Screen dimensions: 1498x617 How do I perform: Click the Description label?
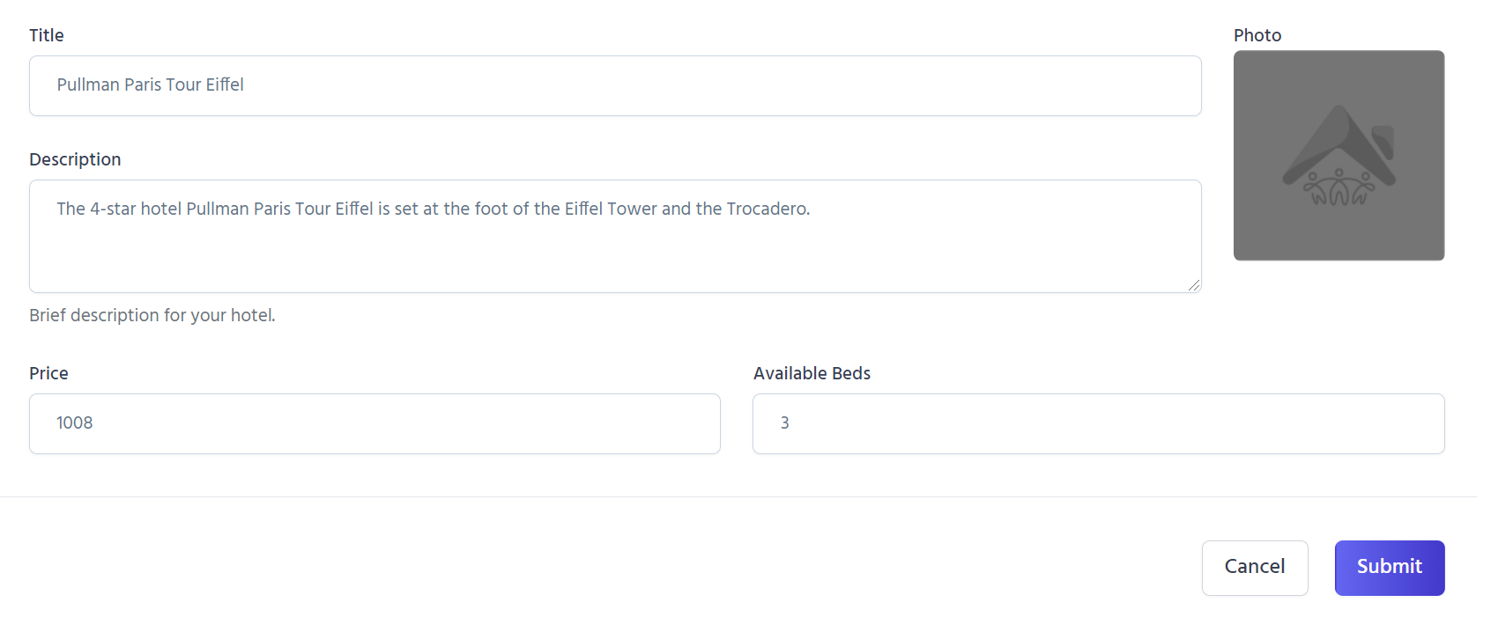point(75,159)
